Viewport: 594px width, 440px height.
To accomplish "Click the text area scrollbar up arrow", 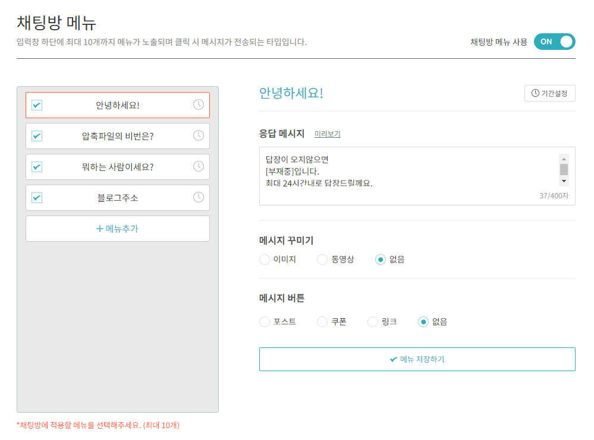I will [564, 159].
